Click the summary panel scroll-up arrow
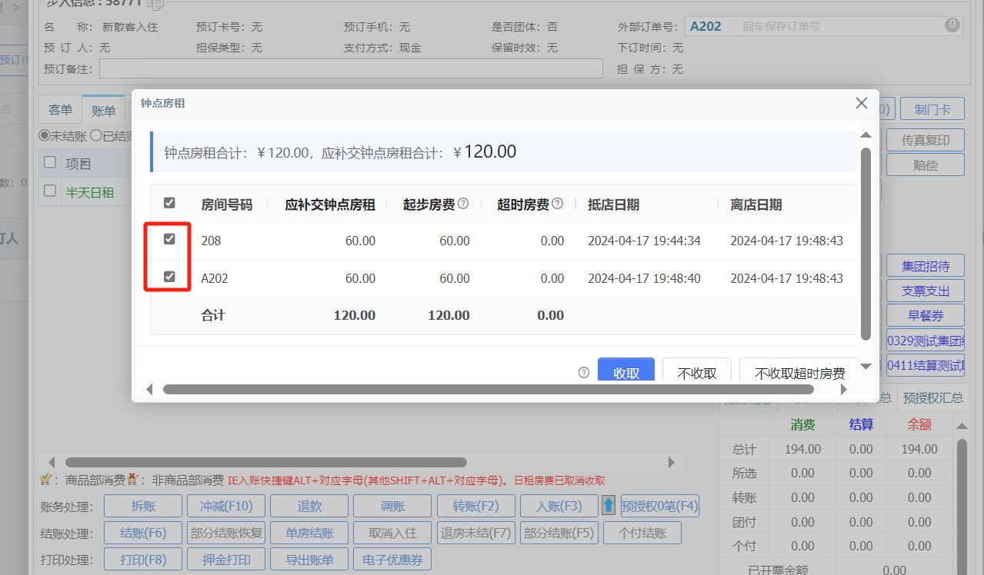 [961, 426]
